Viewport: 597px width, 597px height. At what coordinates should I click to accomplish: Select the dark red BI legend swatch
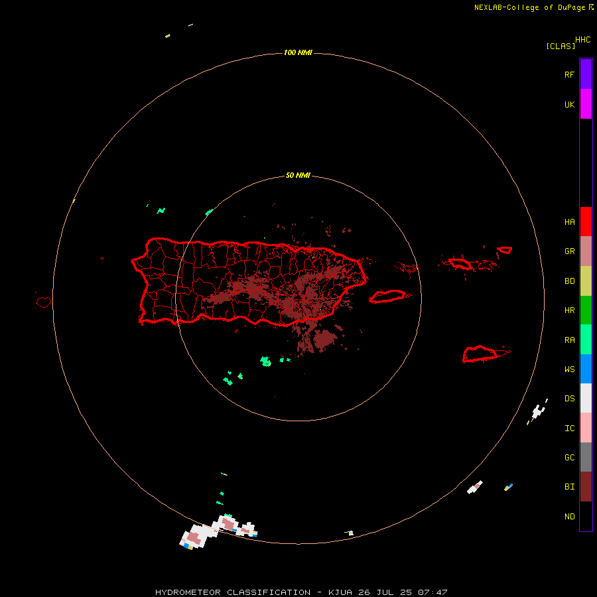(x=586, y=487)
